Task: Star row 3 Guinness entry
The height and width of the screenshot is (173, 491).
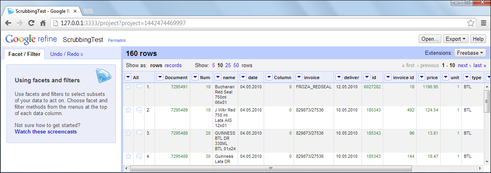Action: tap(128, 133)
